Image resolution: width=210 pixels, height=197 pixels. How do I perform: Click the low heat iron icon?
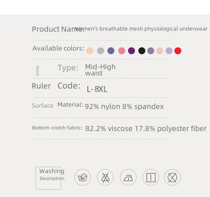tap(128, 177)
